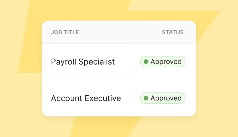The height and width of the screenshot is (137, 238).
Task: Click the empty header area left of STATUS
Action: [x=146, y=32]
